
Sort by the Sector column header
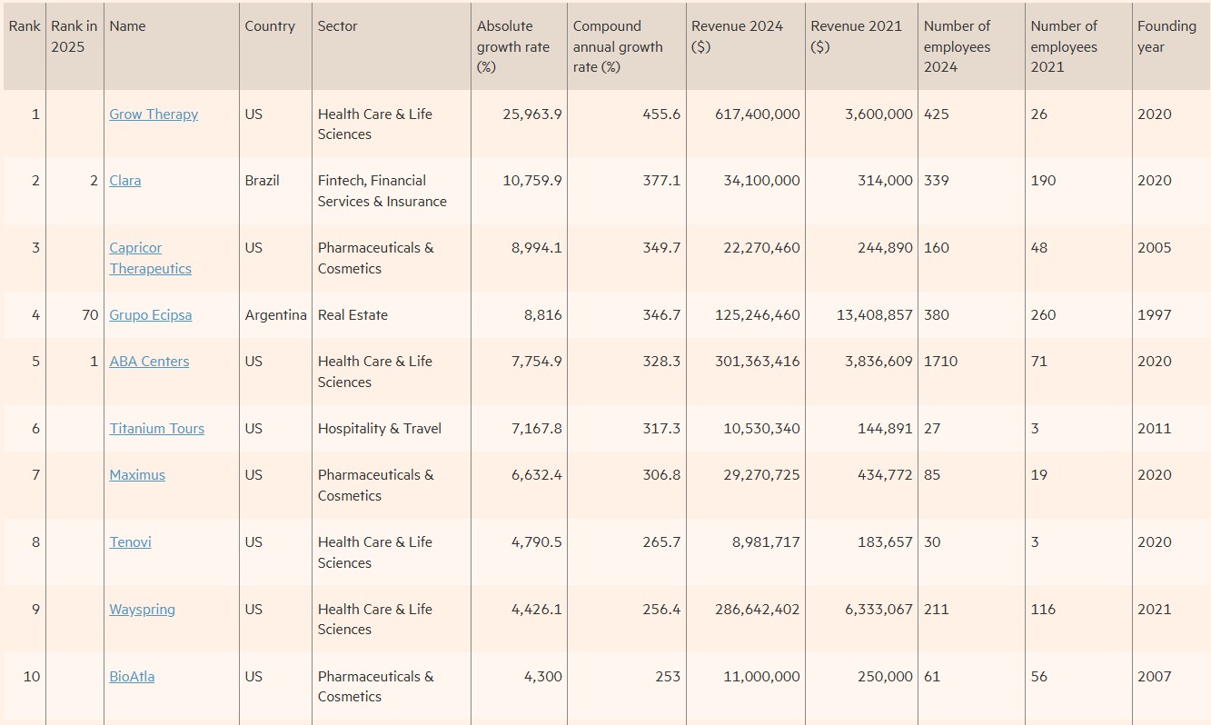pyautogui.click(x=337, y=26)
